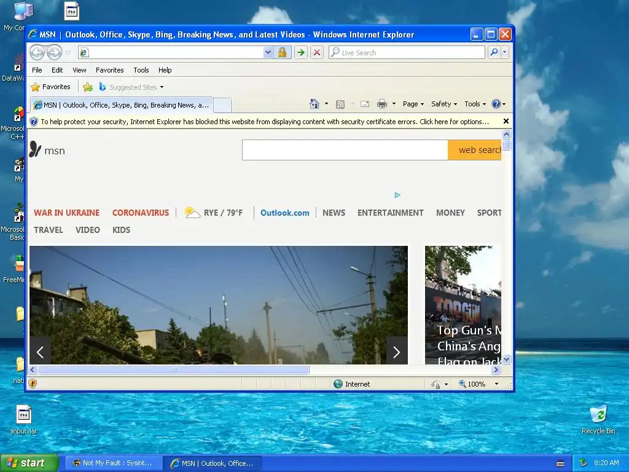
Task: Open a new blank tab
Action: [x=222, y=106]
